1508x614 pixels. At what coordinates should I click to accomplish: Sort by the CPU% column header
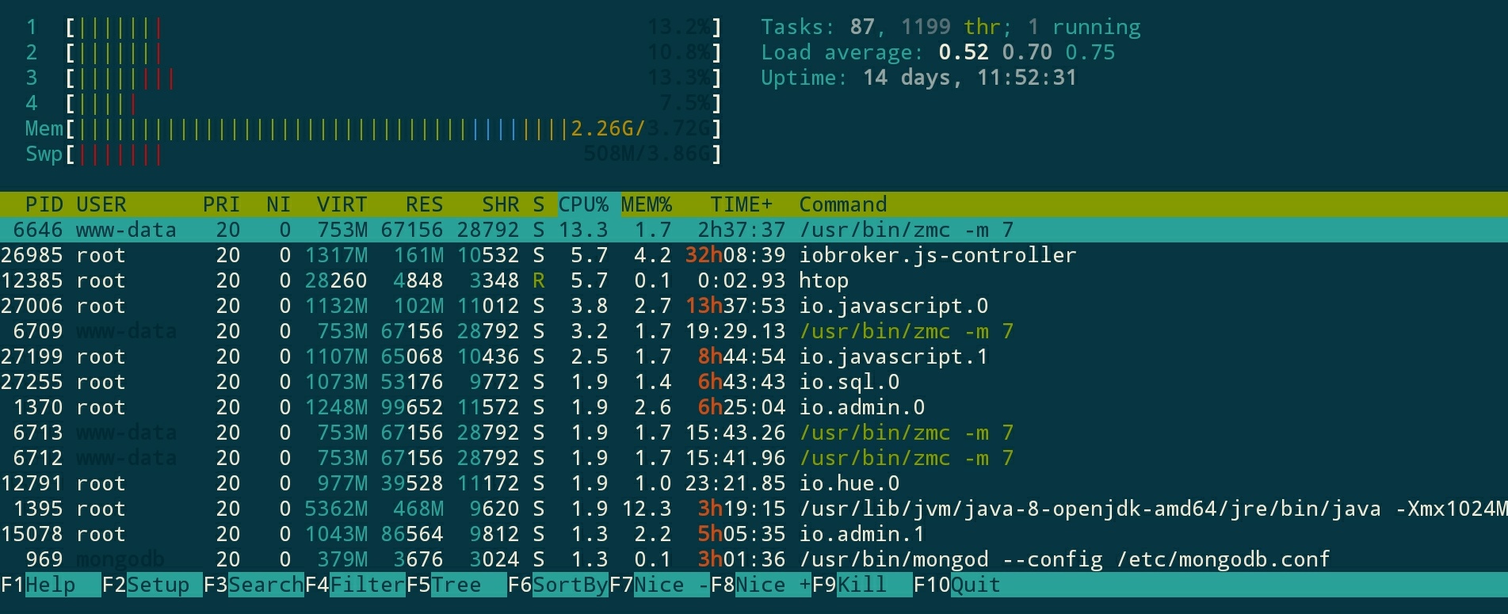tap(583, 204)
